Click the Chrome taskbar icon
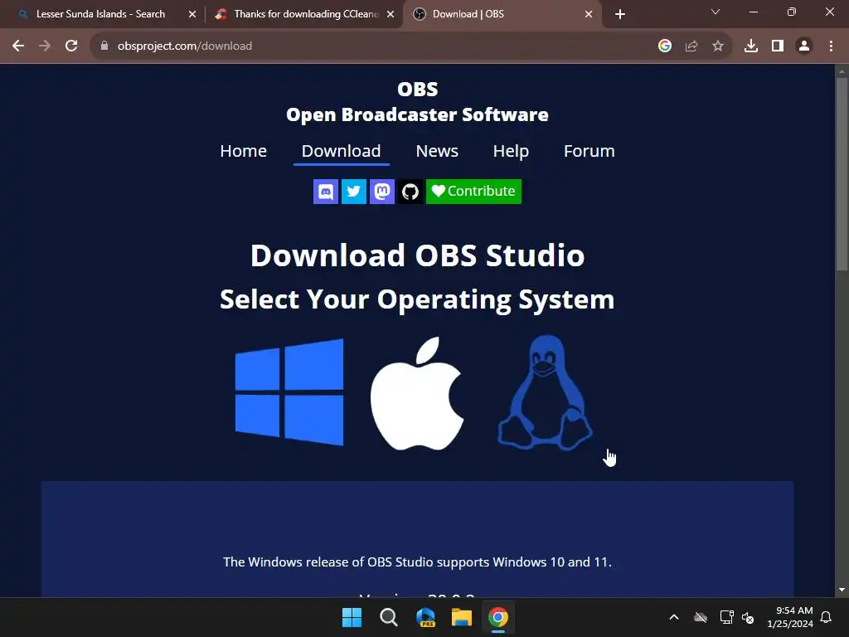 (498, 617)
